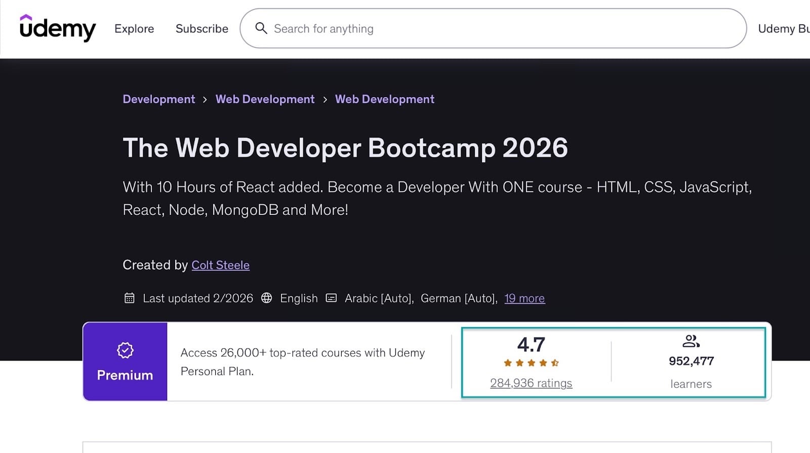
Task: Open instructor Colt Steele's profile
Action: pos(220,265)
